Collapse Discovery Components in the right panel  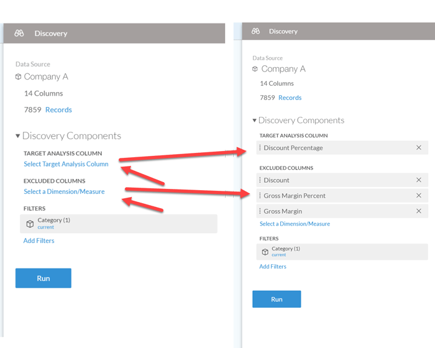[x=254, y=121]
